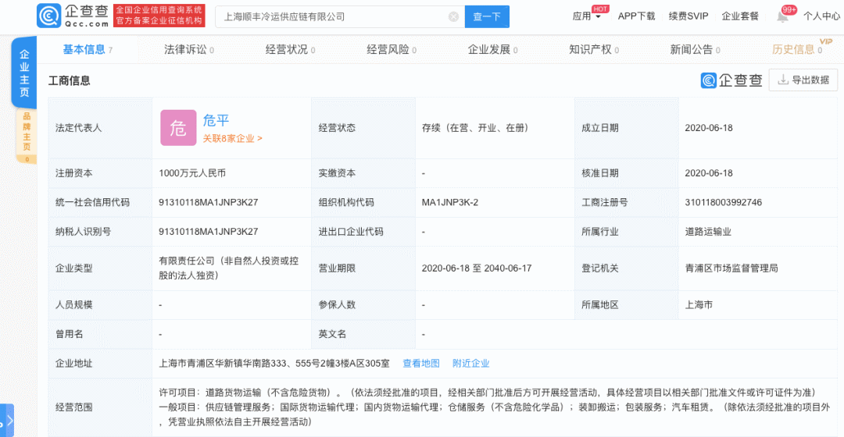This screenshot has width=844, height=437.
Task: Go to 个人中心
Action: point(821,16)
